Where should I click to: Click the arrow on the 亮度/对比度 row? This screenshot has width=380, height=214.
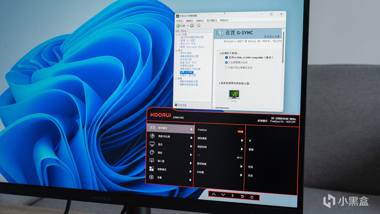pos(191,138)
